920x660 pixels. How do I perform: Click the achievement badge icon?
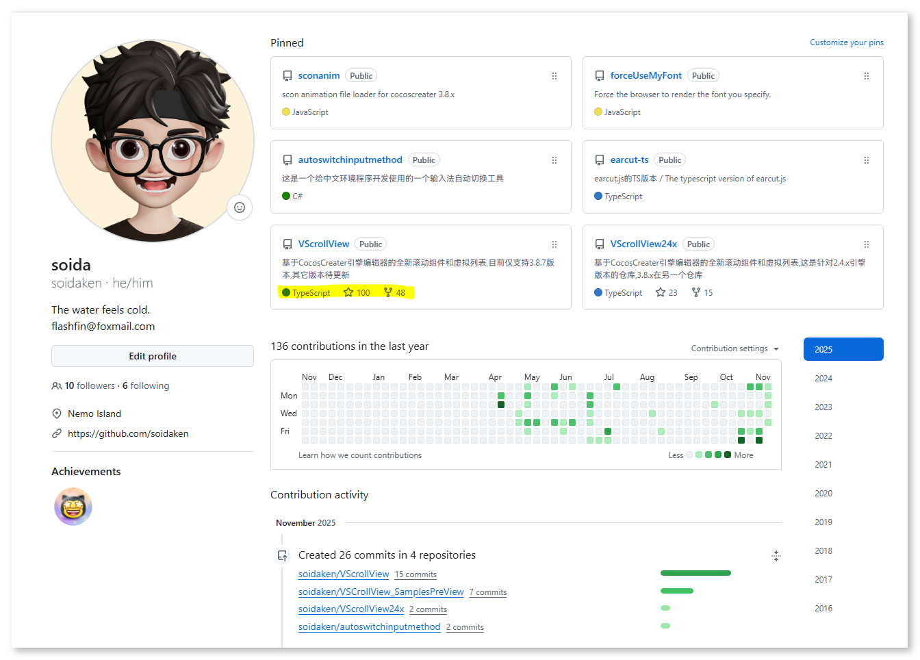click(x=73, y=507)
